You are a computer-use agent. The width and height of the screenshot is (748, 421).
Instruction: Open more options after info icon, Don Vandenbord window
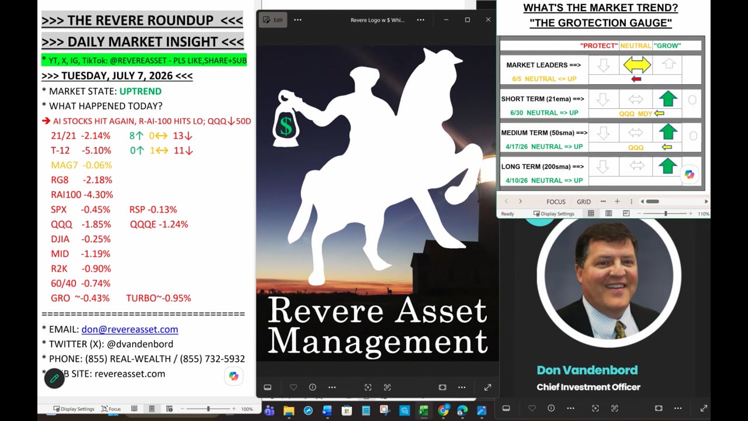570,408
